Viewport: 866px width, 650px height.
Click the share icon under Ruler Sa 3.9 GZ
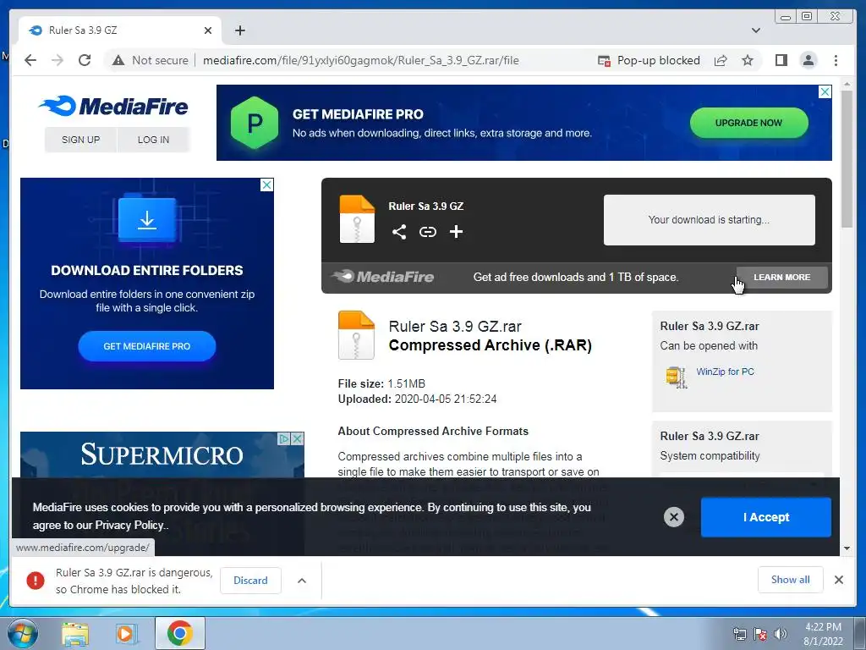click(x=399, y=232)
